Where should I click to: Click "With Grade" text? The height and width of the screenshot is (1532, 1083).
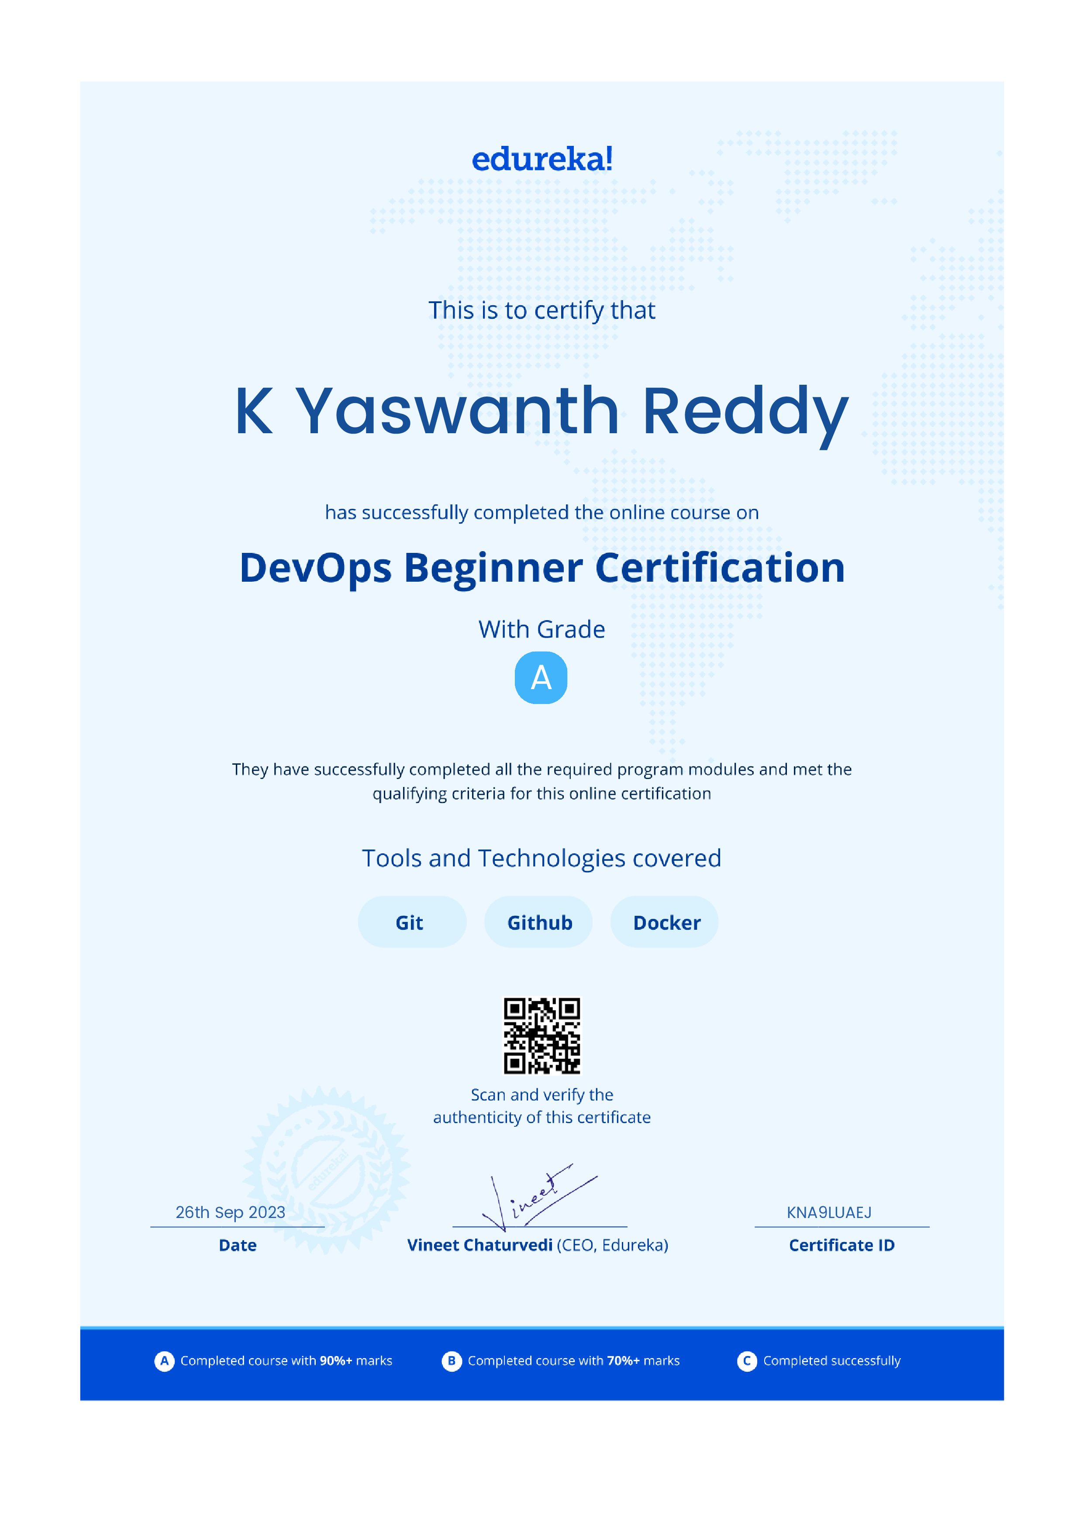click(x=542, y=629)
